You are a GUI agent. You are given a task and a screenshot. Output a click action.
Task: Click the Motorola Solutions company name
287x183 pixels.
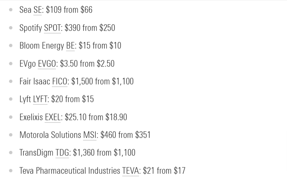[x=50, y=135]
